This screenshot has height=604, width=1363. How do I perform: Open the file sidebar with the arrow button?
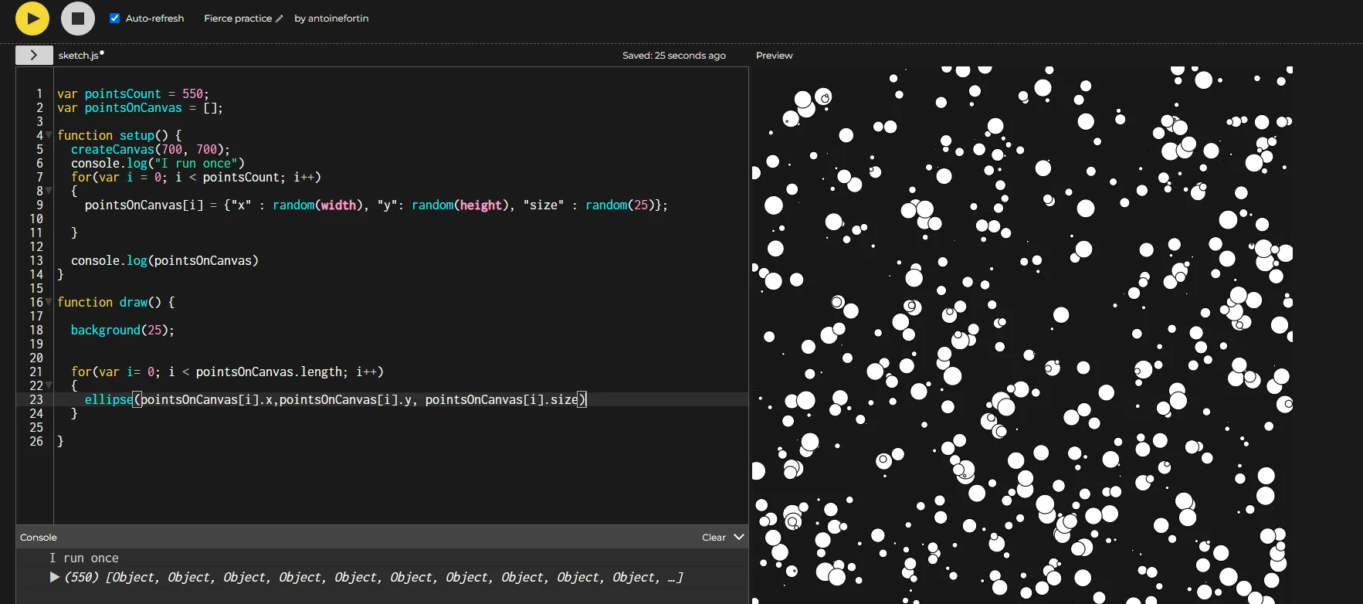point(34,55)
